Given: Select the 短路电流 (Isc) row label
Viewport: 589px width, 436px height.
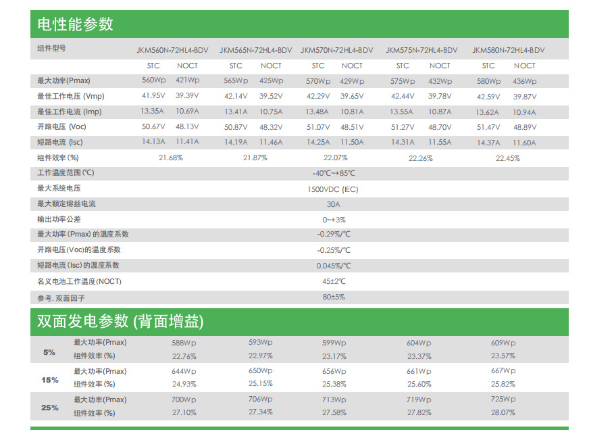Looking at the screenshot, I should (x=59, y=142).
